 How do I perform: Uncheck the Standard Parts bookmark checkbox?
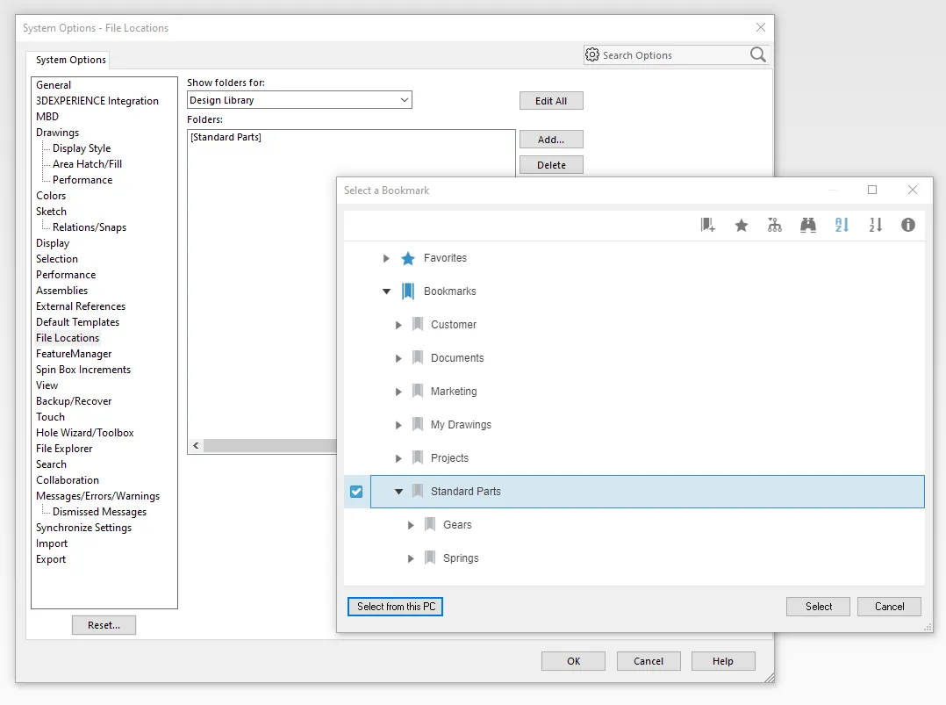tap(355, 492)
